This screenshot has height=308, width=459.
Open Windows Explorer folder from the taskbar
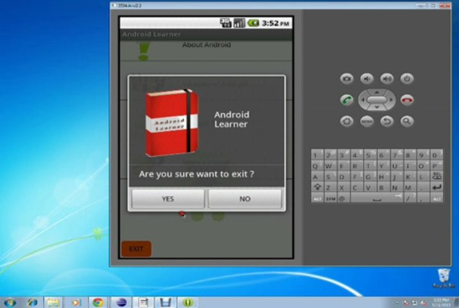click(53, 302)
